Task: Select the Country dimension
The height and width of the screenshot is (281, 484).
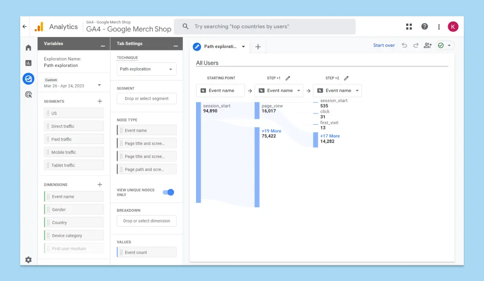Action: pos(74,223)
